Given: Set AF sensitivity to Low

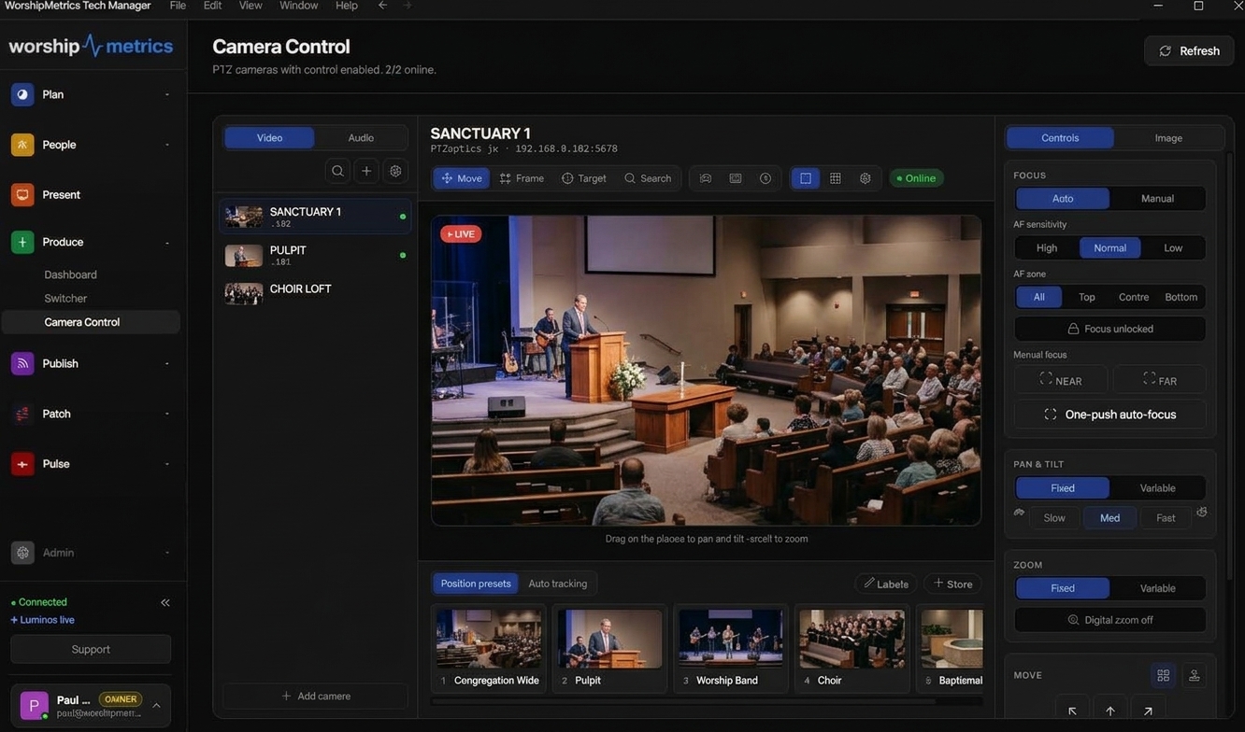Looking at the screenshot, I should (x=1173, y=247).
